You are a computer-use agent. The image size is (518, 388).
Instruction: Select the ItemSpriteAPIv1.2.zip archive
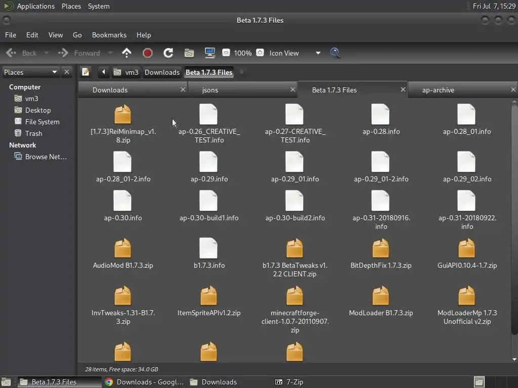pos(209,301)
